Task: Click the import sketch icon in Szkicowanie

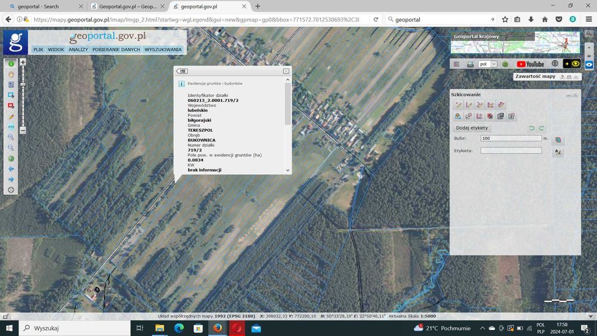Action: coord(458,116)
